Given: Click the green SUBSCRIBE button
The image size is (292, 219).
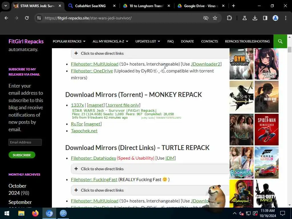Looking at the screenshot, I should pos(22,155).
